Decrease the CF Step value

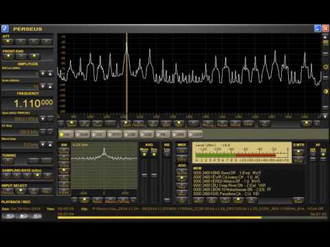pyautogui.click(x=43, y=132)
